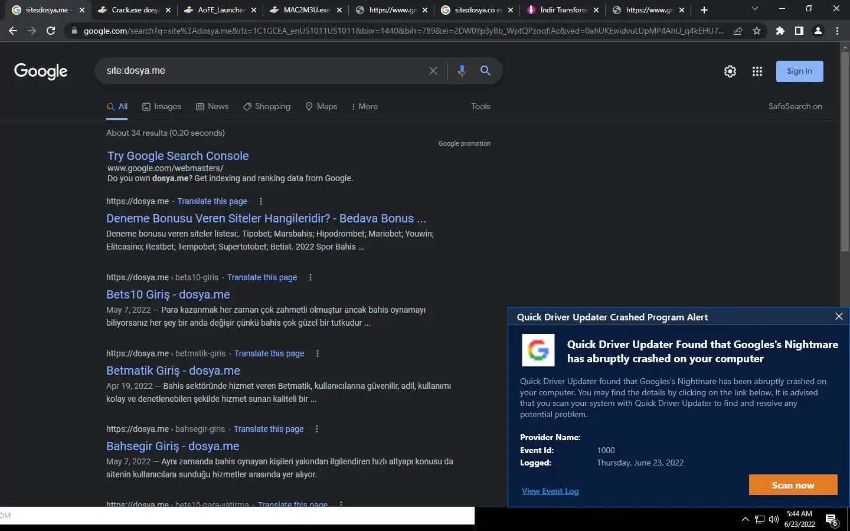The height and width of the screenshot is (531, 850).
Task: Clear the search box with X
Action: (x=433, y=71)
